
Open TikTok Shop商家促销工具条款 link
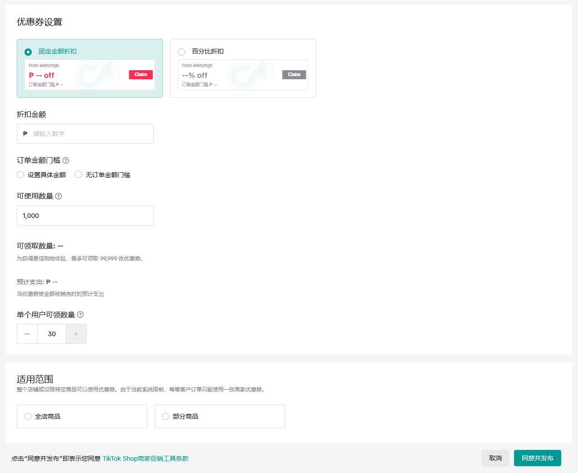pos(145,459)
